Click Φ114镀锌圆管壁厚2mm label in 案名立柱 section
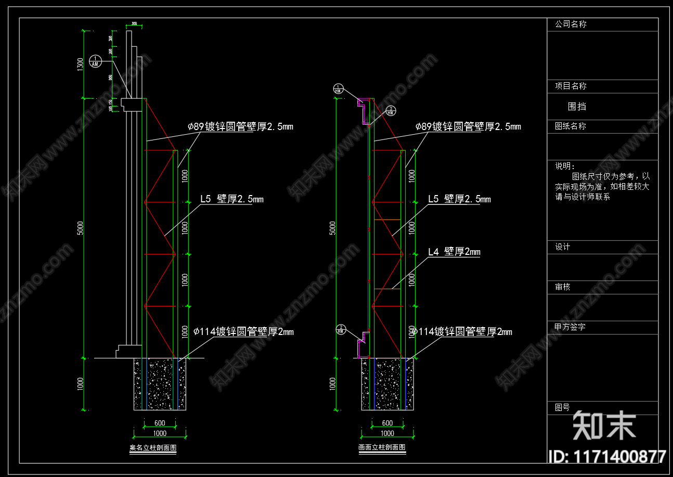The width and height of the screenshot is (673, 477). [x=243, y=332]
